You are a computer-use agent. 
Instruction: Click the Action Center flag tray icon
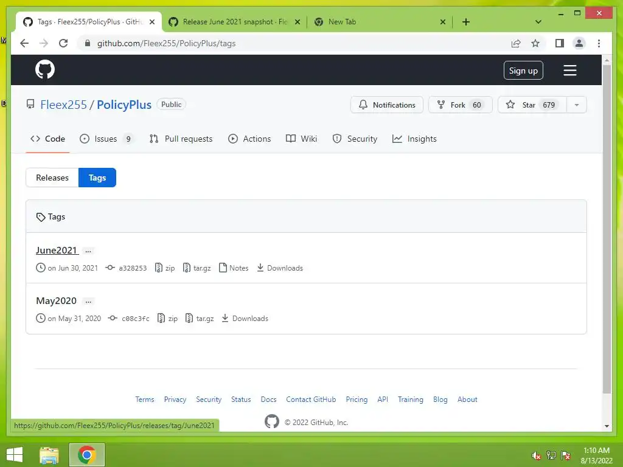coord(565,455)
